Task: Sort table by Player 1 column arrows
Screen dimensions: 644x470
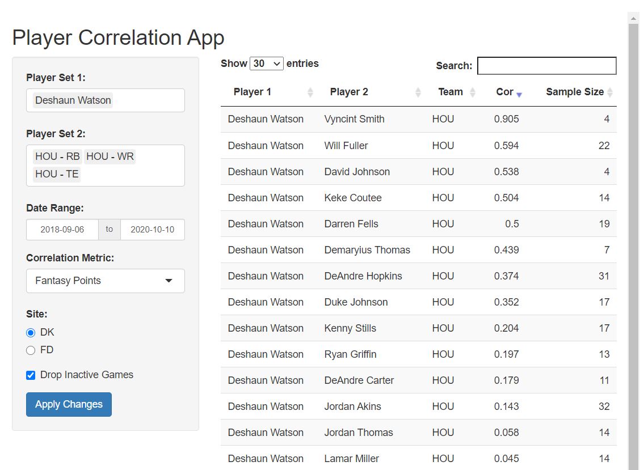Action: 310,92
